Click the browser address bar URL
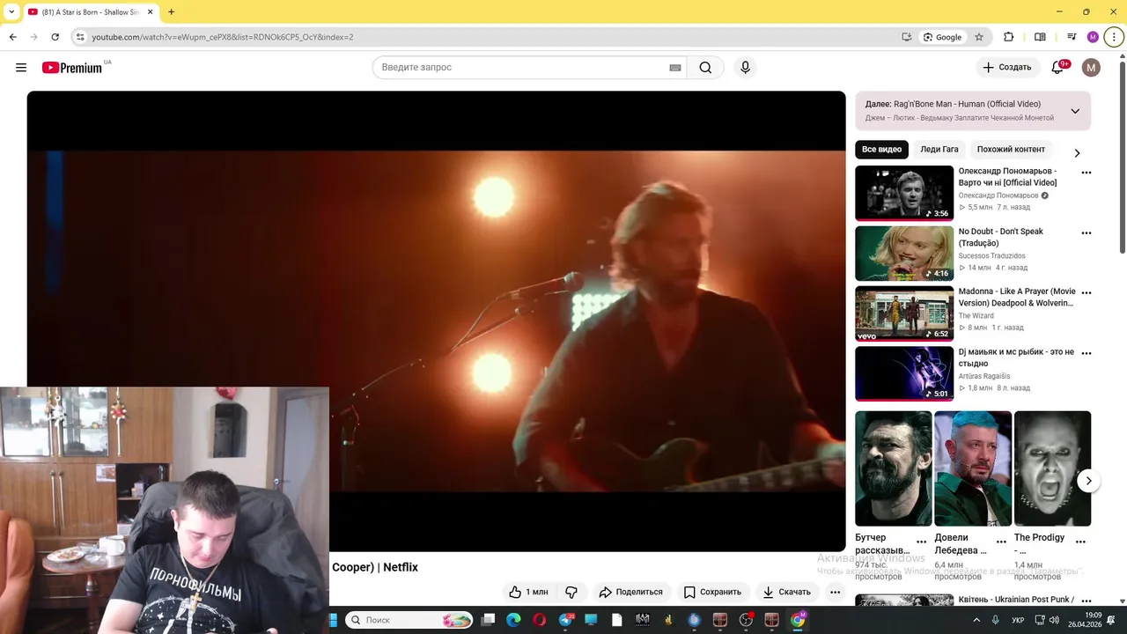Viewport: 1127px width, 634px height. [x=223, y=37]
